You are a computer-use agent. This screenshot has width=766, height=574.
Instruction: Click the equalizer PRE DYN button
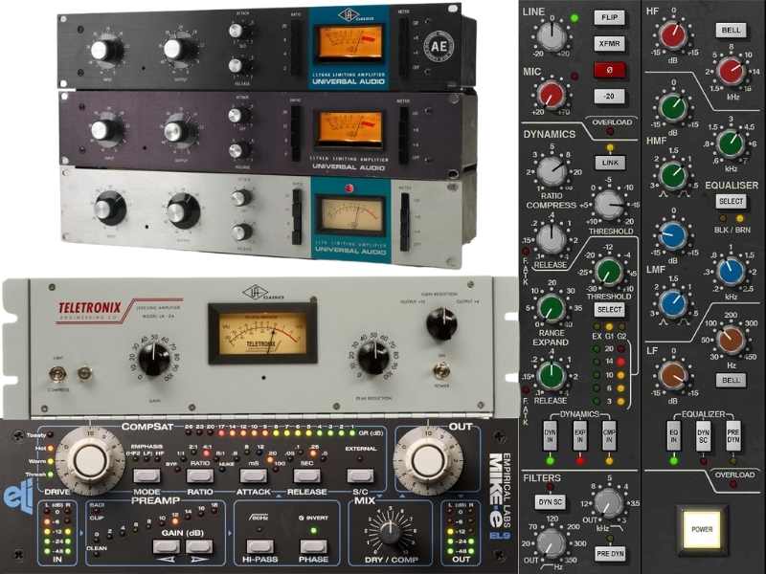732,435
